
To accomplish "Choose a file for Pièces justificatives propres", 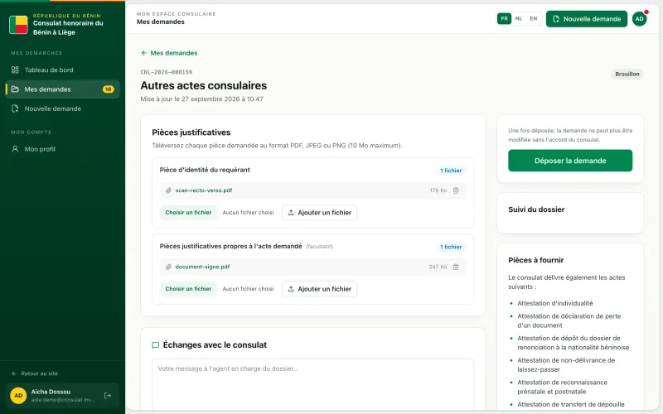I will 188,289.
